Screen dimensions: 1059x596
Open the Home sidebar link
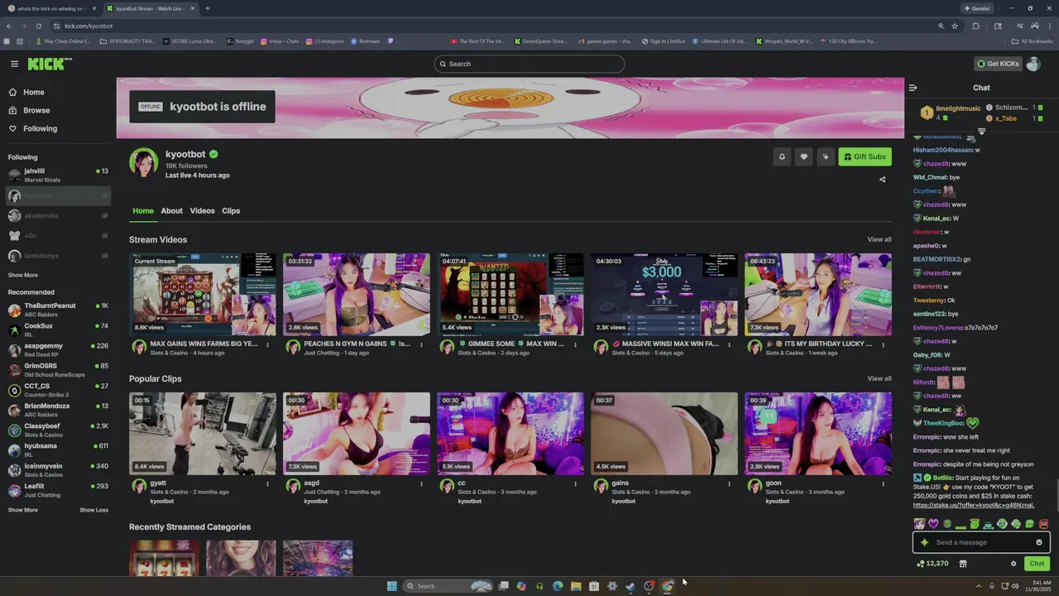[x=26, y=92]
